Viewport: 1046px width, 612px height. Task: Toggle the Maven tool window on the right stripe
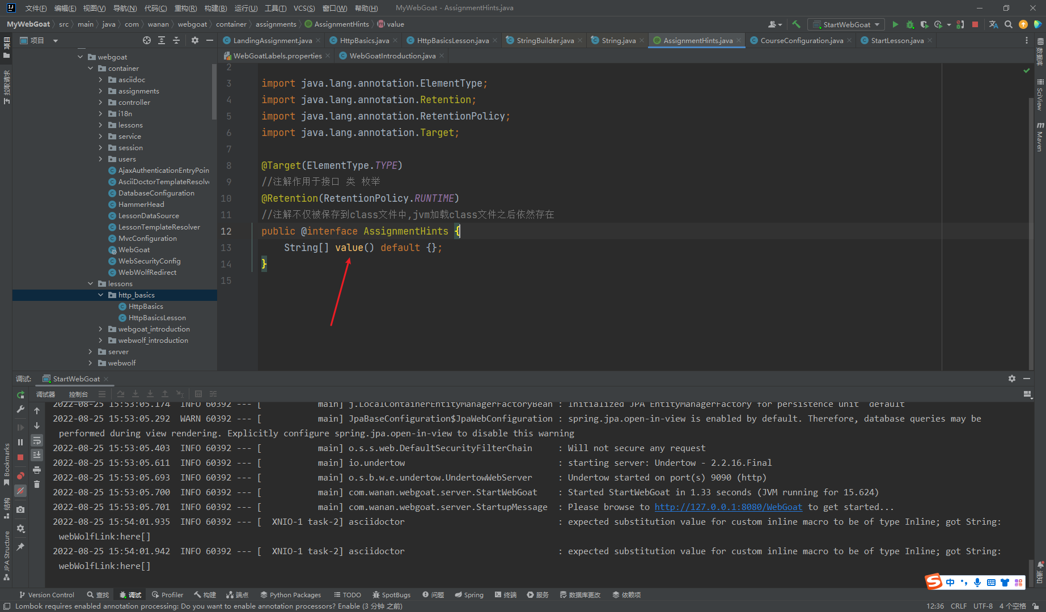pos(1040,137)
